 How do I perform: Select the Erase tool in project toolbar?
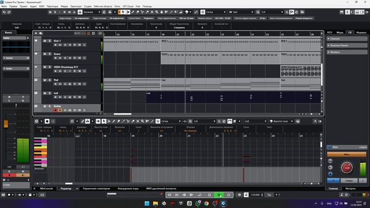[138, 12]
